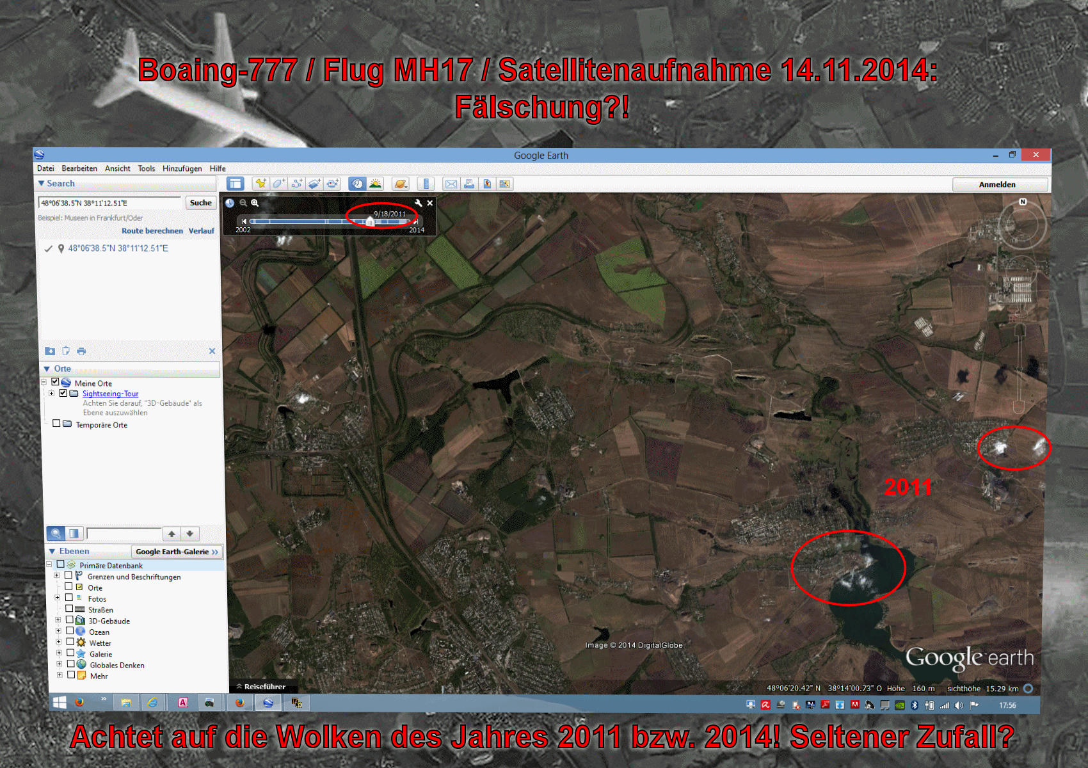Click the Save Image toolbar icon
Screen dimensions: 1088x768
[505, 184]
